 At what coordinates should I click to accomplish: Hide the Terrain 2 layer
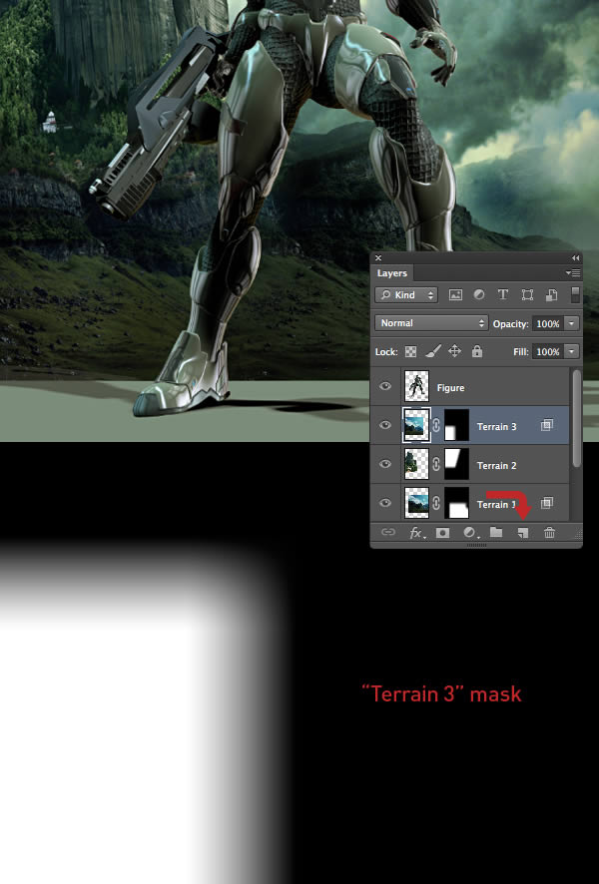point(385,464)
